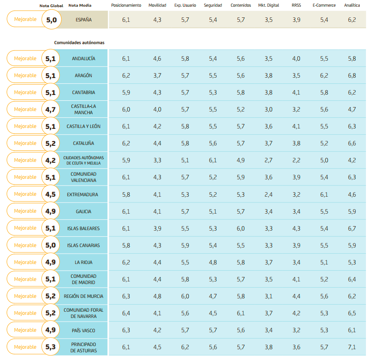Open the RRSS column header
This screenshot has height=359, width=374.
click(x=295, y=5)
